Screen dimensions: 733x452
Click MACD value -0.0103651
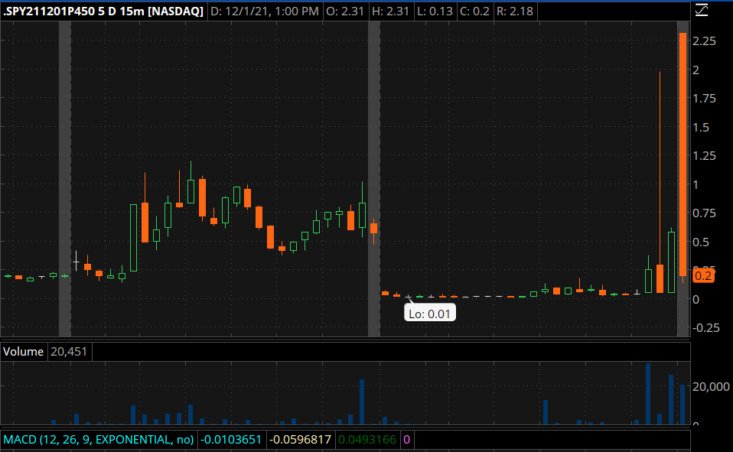231,439
